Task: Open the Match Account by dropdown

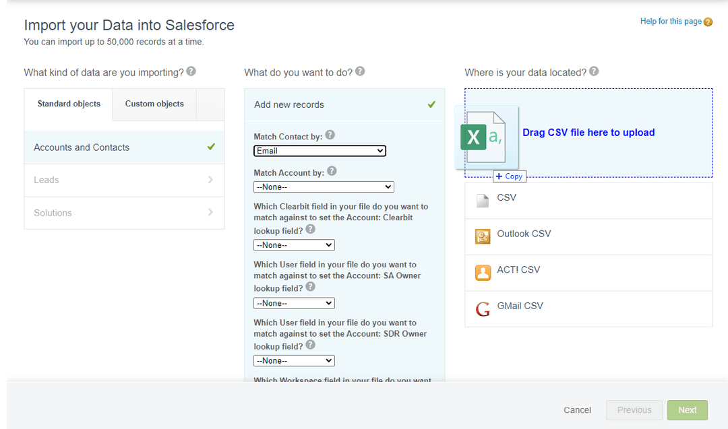Action: point(324,187)
